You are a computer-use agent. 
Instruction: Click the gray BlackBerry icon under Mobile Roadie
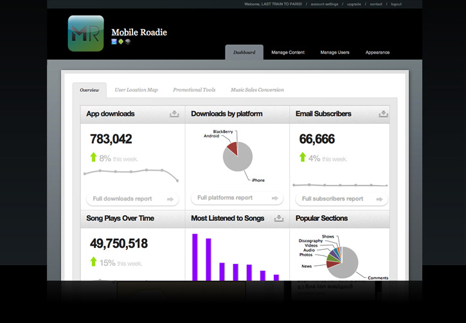128,42
